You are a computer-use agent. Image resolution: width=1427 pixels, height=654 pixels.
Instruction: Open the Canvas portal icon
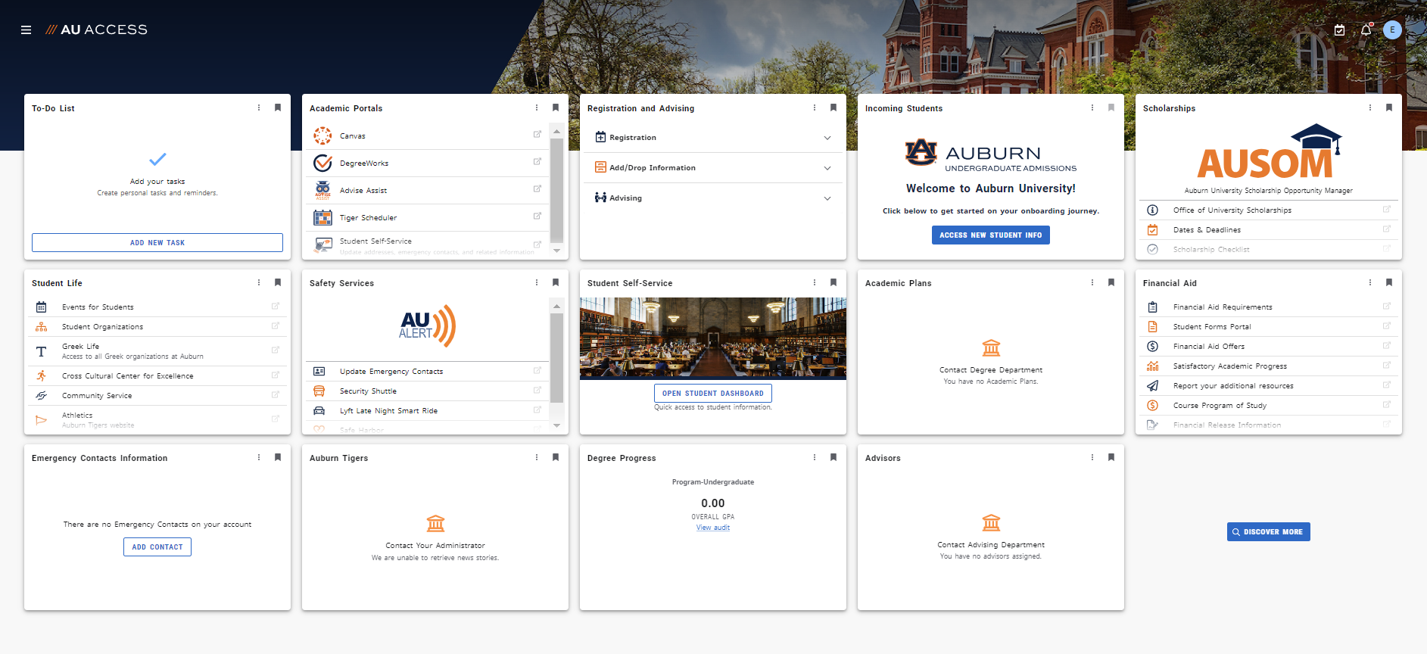[322, 136]
